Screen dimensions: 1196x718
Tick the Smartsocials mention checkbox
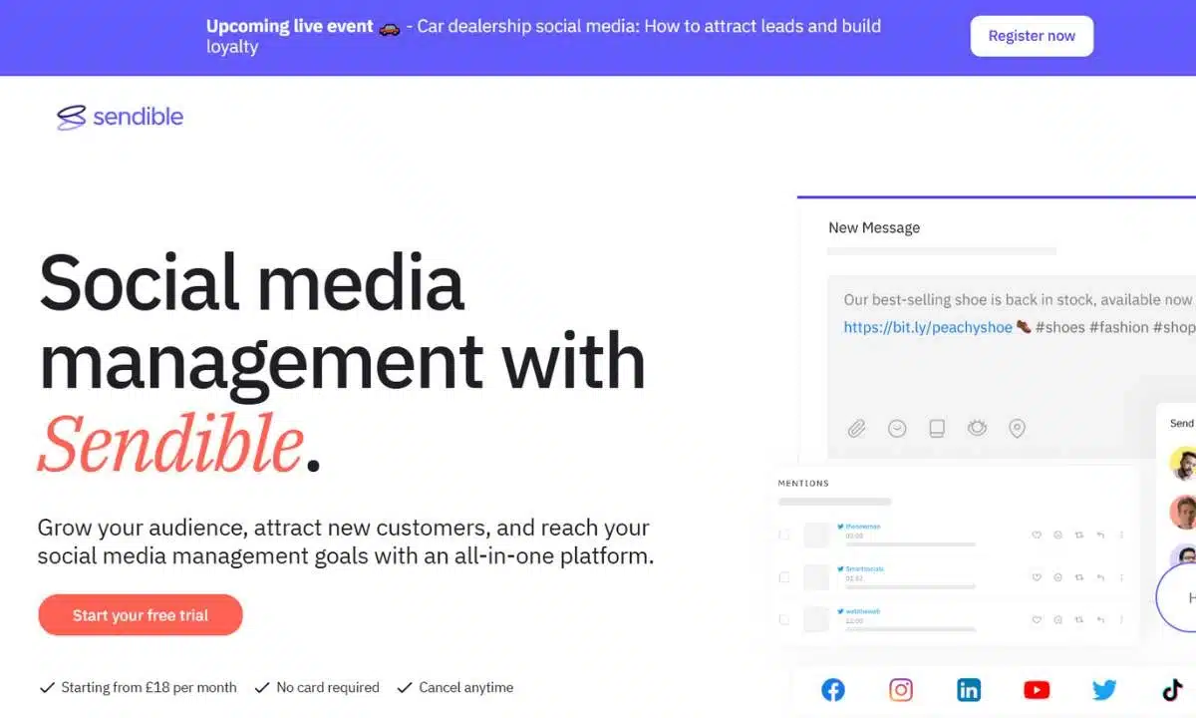[784, 577]
